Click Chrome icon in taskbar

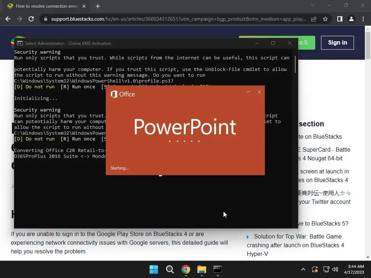tap(186, 269)
